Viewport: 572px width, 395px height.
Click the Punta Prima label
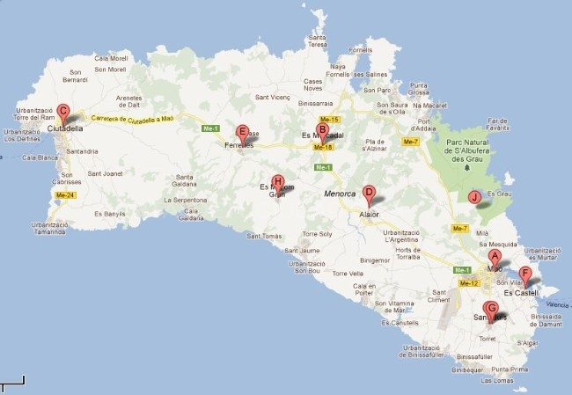[510, 369]
